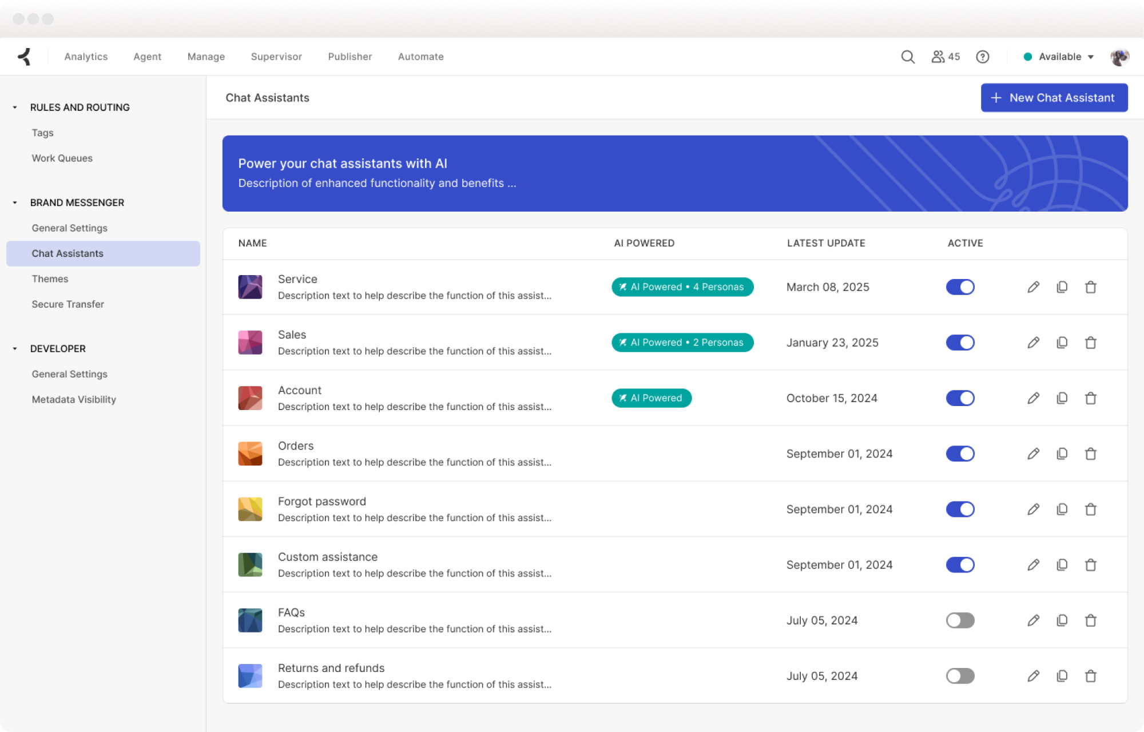Toggle the Account assistant active switch
1144x732 pixels.
pos(960,398)
